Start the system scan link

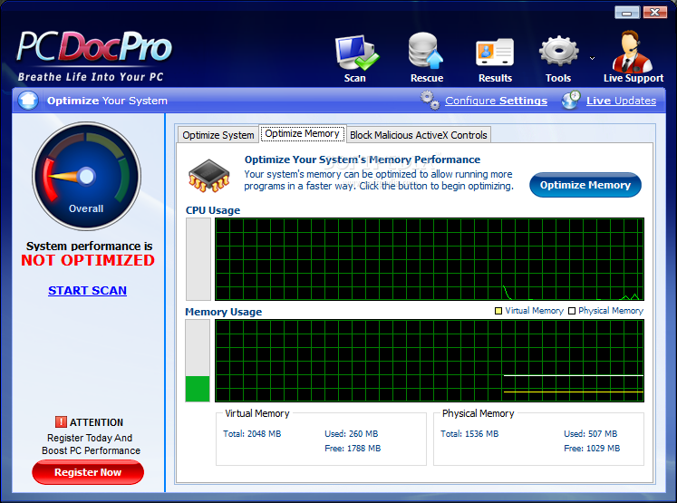click(x=87, y=291)
